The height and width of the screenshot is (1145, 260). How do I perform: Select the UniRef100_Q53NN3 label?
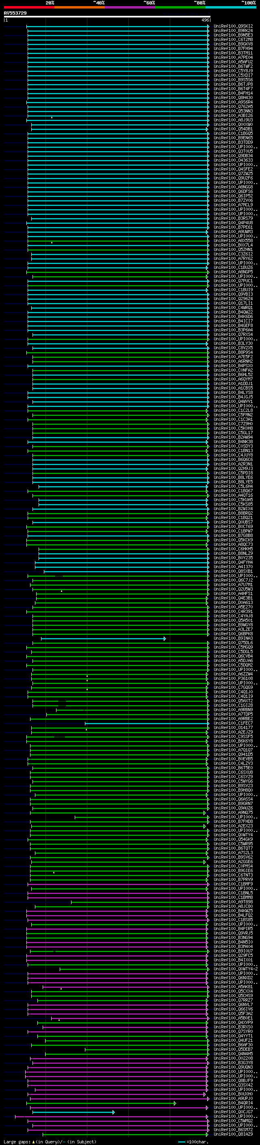click(x=233, y=111)
